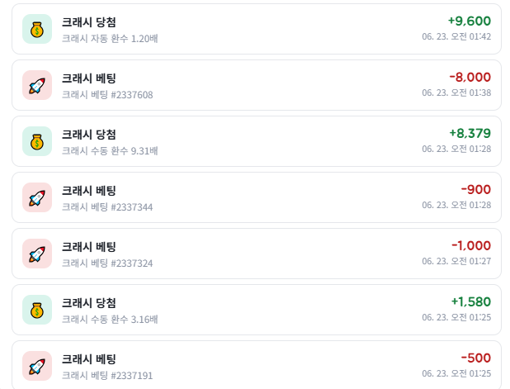Click the +8,379 win amount
The image size is (510, 389).
click(470, 134)
